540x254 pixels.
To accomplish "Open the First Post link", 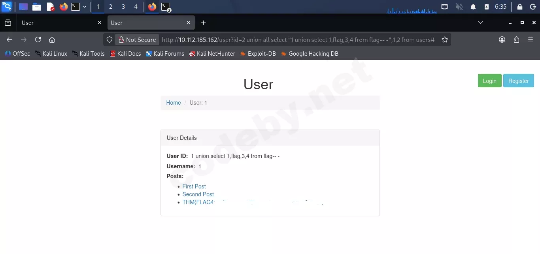I will click(194, 186).
